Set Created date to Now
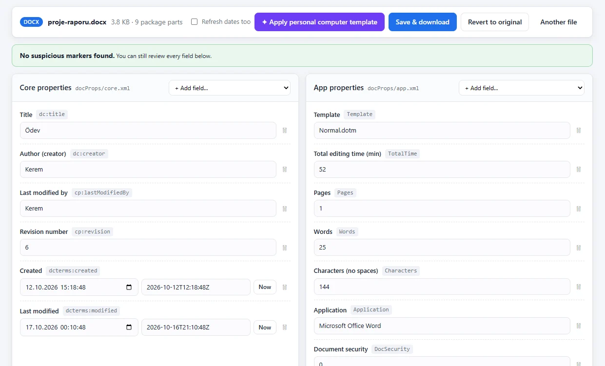The image size is (605, 366). [265, 287]
